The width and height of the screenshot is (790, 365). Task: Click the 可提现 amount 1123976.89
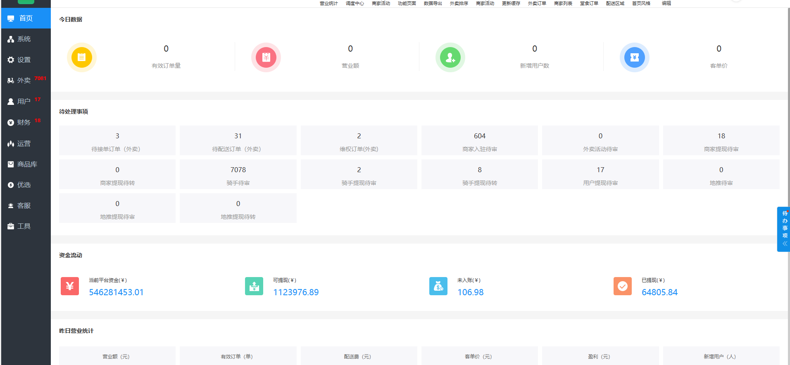click(296, 292)
